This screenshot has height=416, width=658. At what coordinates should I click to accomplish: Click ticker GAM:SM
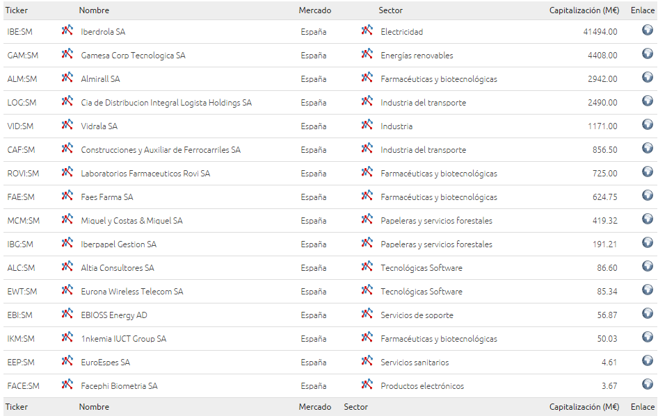(23, 56)
